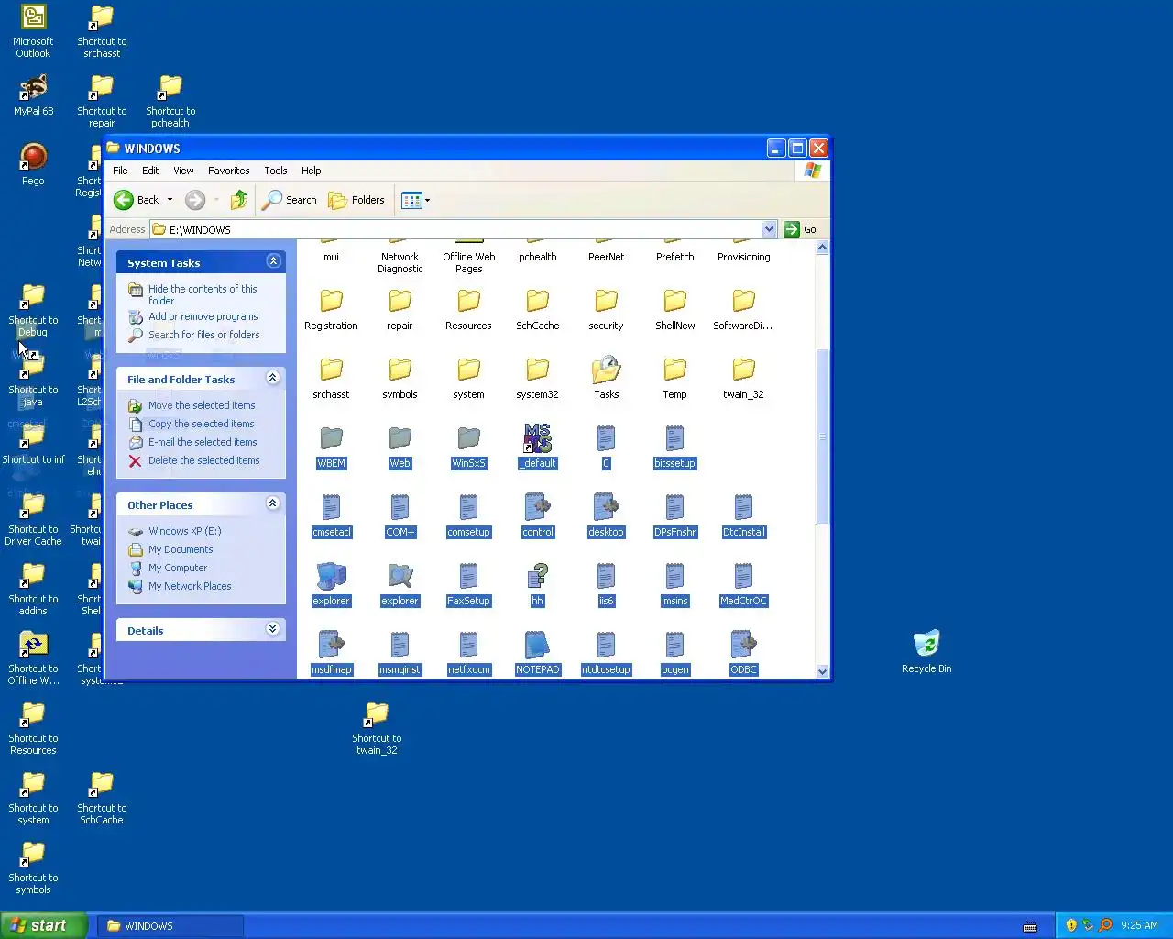Select Microsoft Outlook desktop icon
Screen dimensions: 1173x939
click(33, 31)
